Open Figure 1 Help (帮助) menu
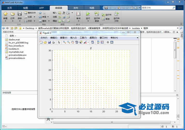 pyautogui.click(x=114, y=38)
